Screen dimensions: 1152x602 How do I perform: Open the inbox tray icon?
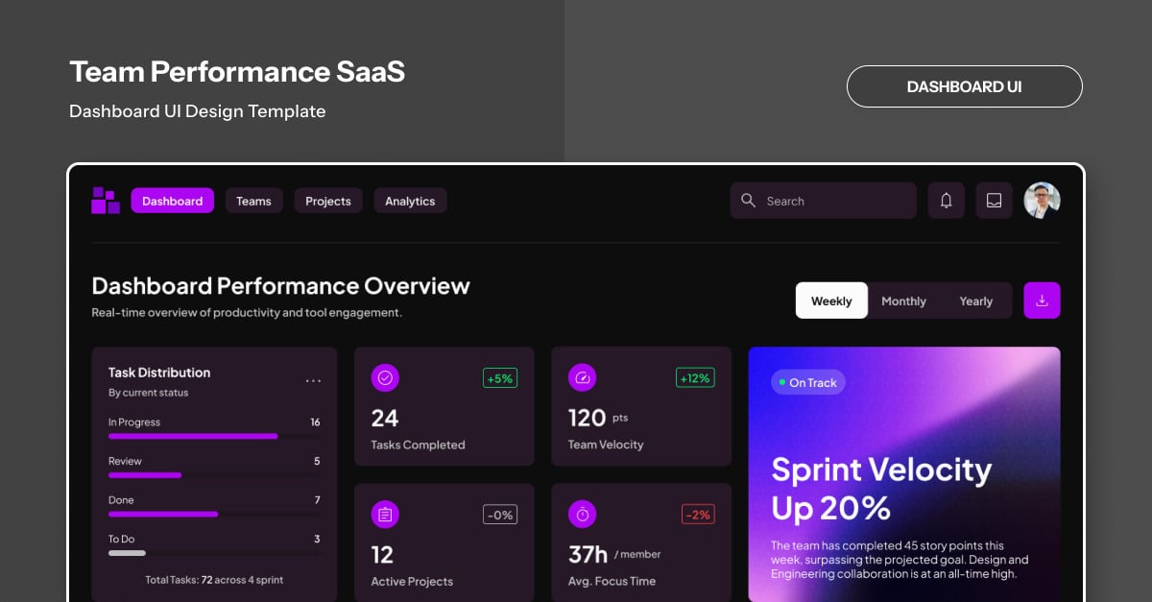click(994, 201)
